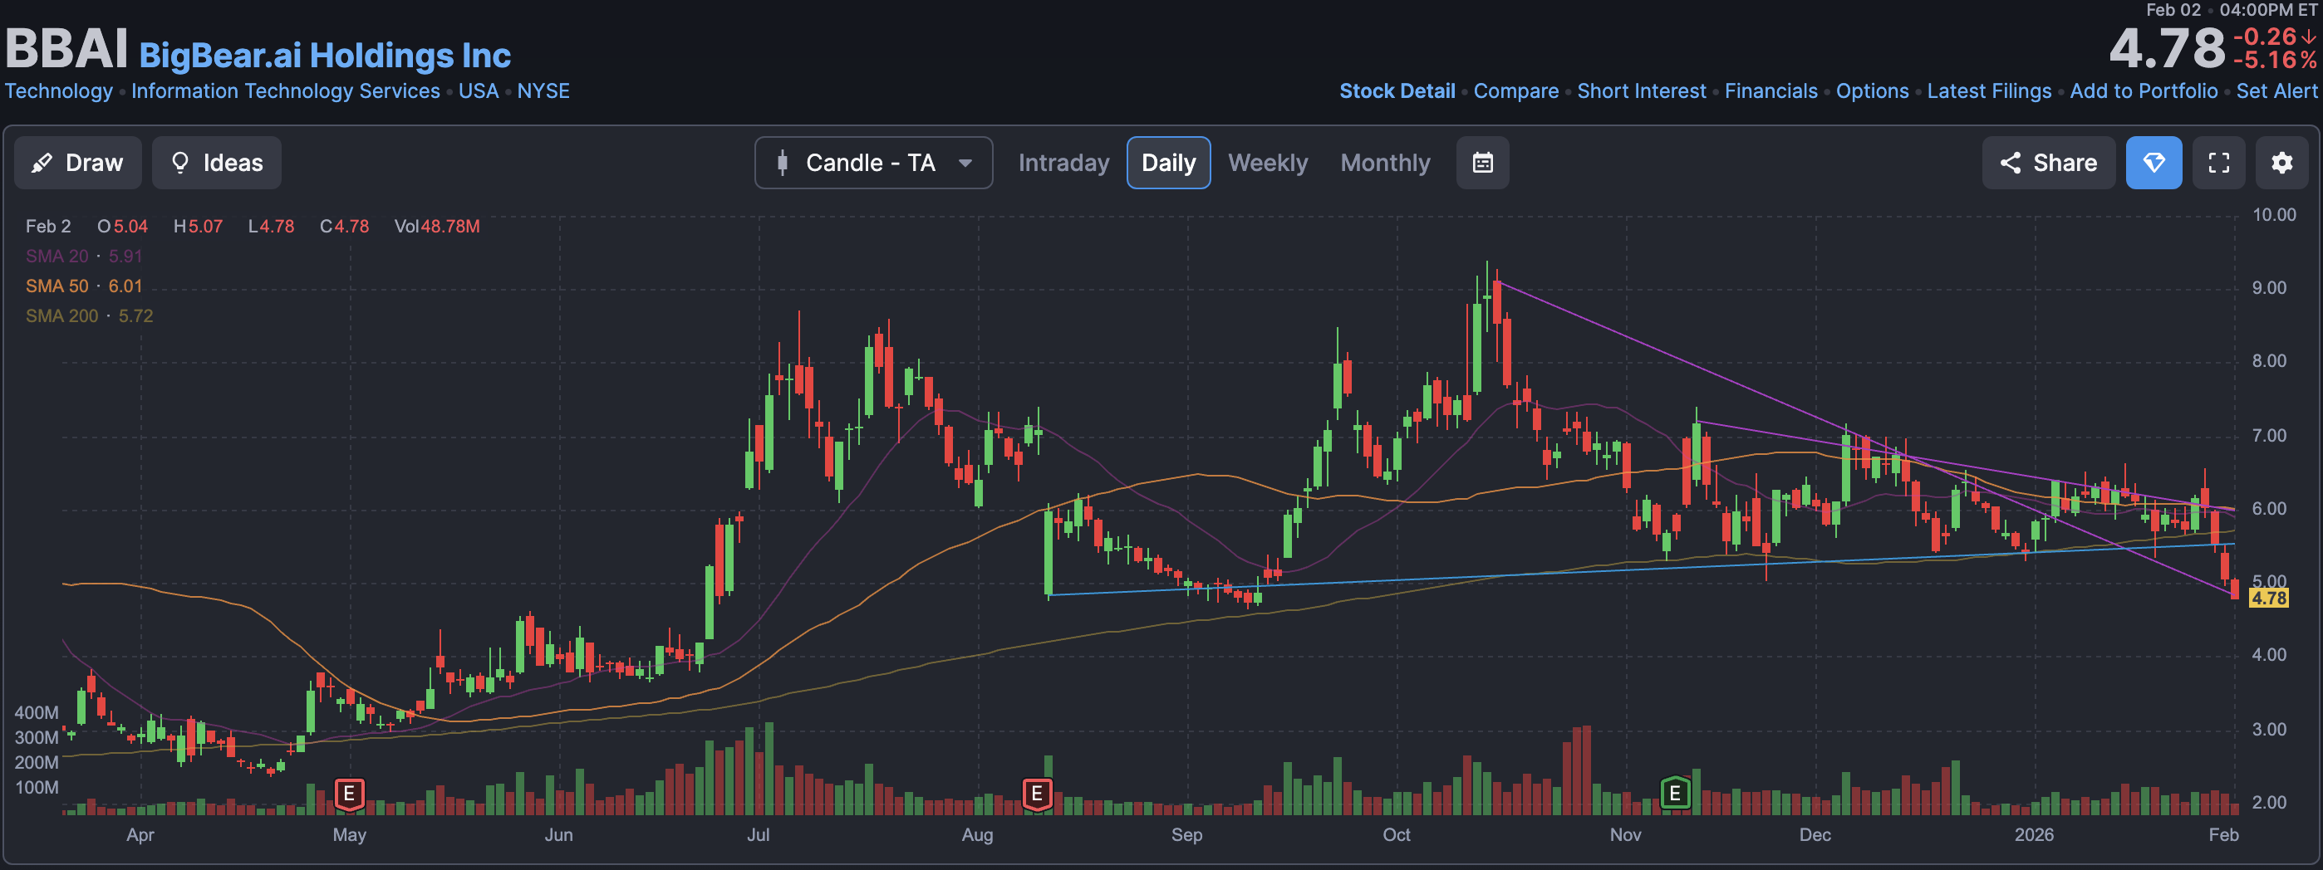The height and width of the screenshot is (870, 2323).
Task: Toggle fullscreen chart mode icon
Action: click(2218, 163)
